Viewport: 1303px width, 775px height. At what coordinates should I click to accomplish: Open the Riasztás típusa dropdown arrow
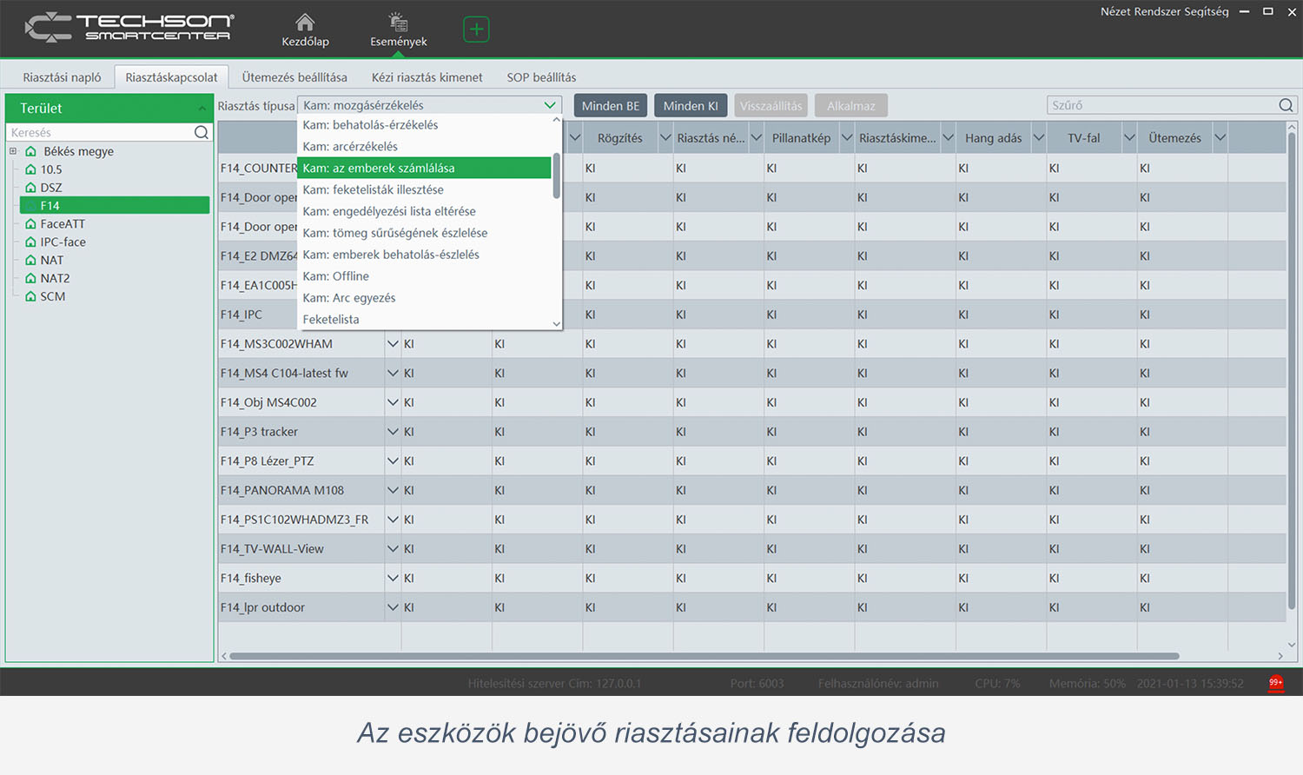(550, 105)
